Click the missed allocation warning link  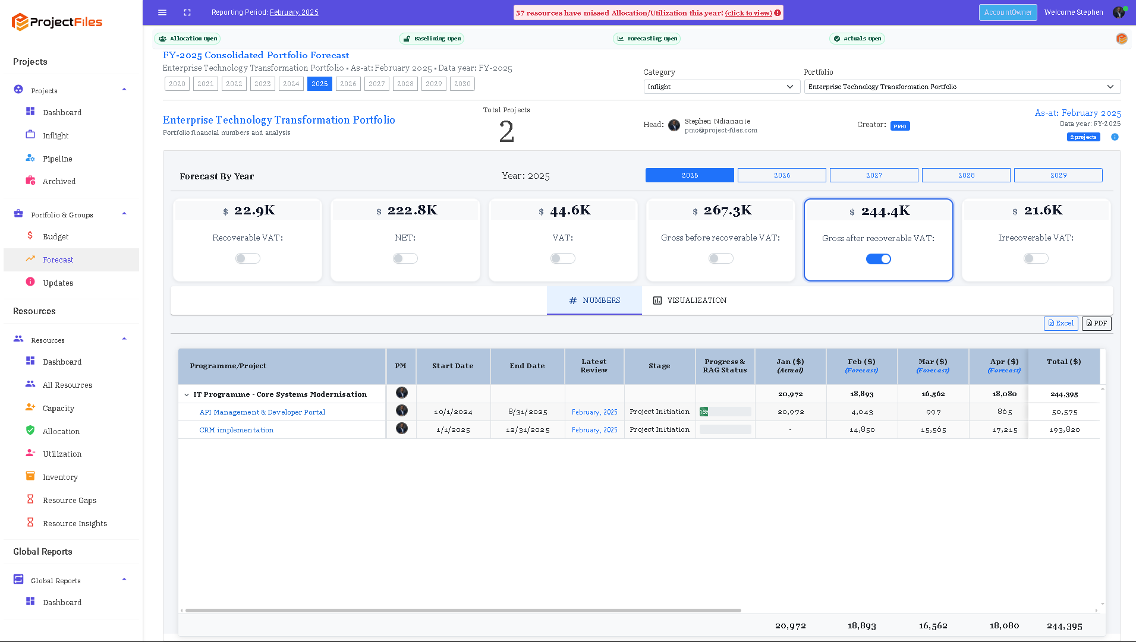click(748, 13)
